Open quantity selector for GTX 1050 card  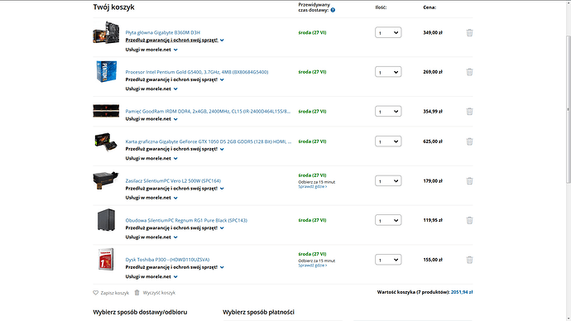click(388, 141)
